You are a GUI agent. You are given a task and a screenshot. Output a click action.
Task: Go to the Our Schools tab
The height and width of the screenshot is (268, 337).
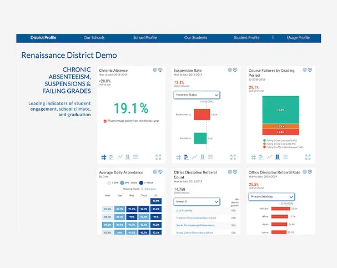point(94,38)
